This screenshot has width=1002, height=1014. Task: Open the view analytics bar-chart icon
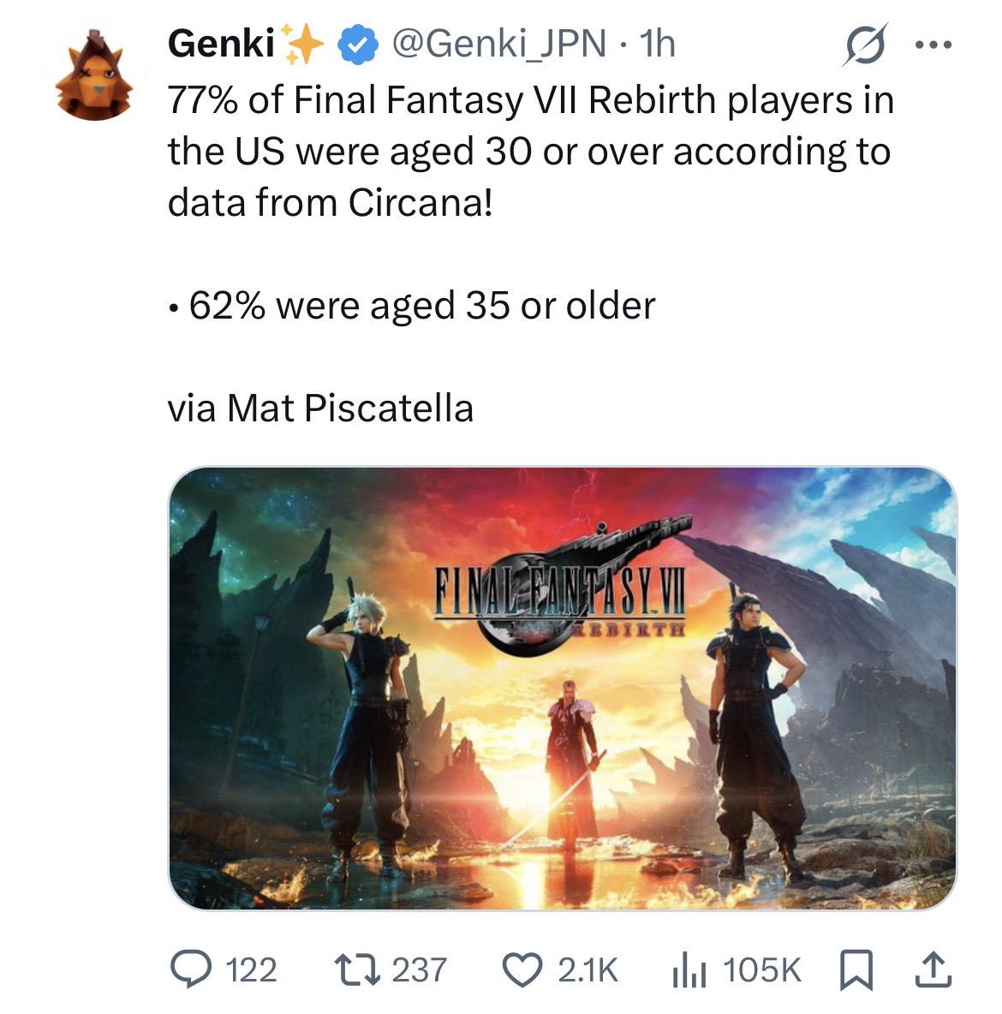click(689, 970)
